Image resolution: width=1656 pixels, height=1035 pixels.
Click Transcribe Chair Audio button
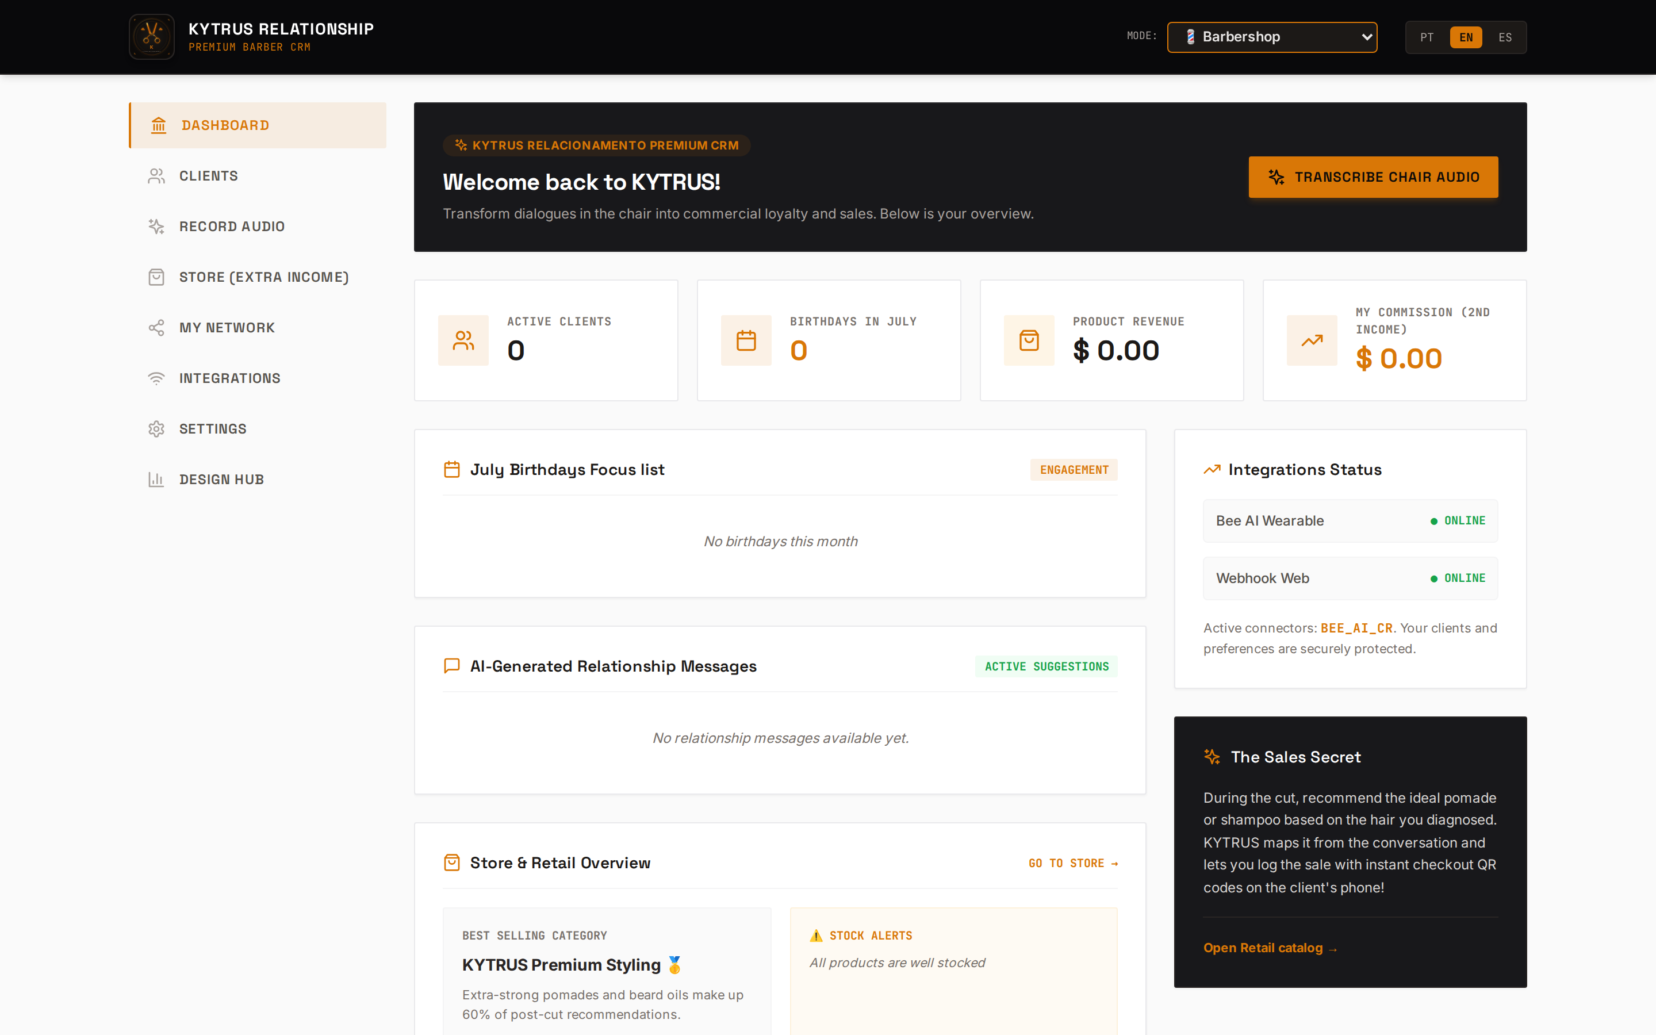(x=1373, y=177)
